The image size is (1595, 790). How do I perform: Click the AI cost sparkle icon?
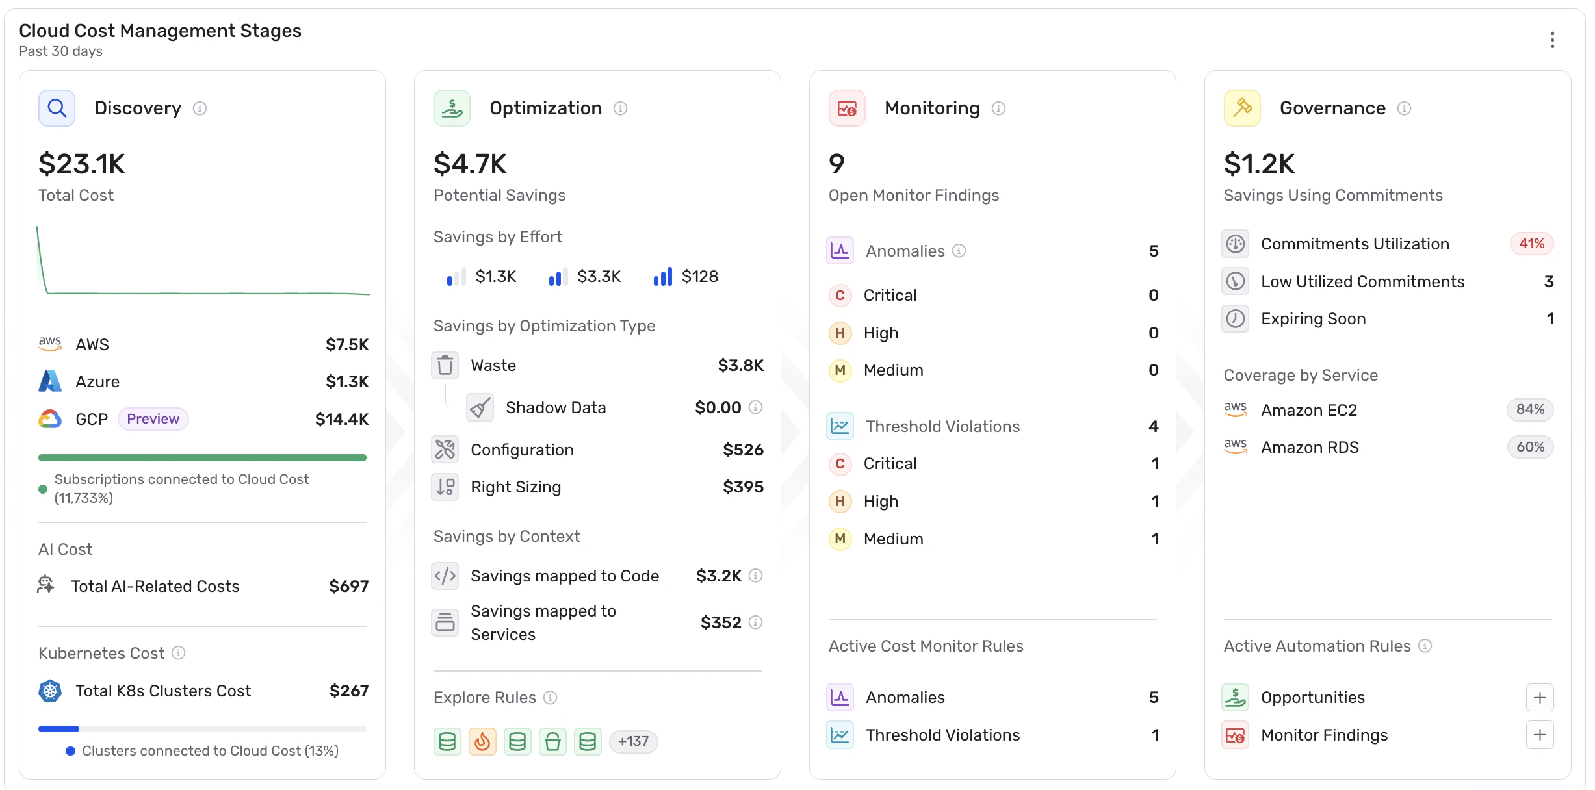point(45,584)
